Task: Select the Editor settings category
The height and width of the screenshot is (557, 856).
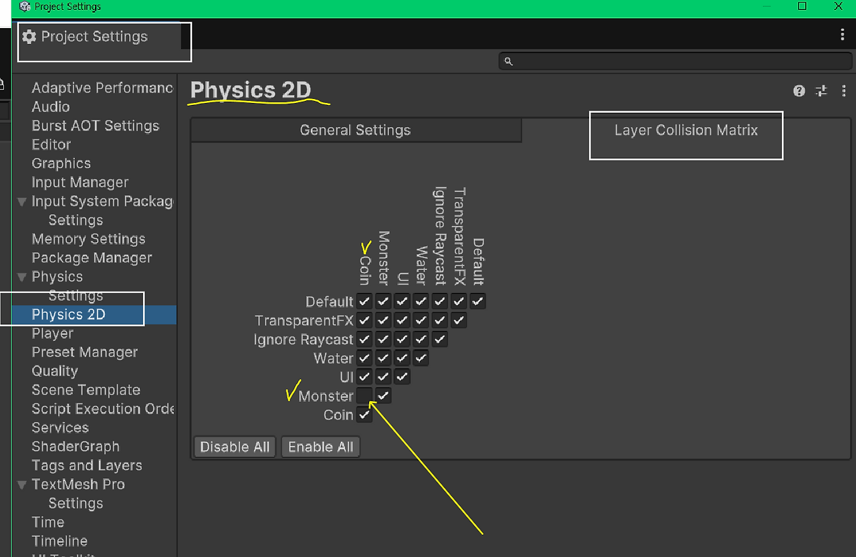Action: click(x=51, y=144)
